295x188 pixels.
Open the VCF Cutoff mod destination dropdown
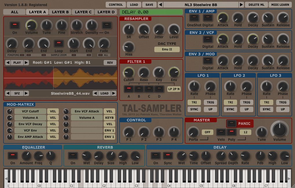click(30, 111)
